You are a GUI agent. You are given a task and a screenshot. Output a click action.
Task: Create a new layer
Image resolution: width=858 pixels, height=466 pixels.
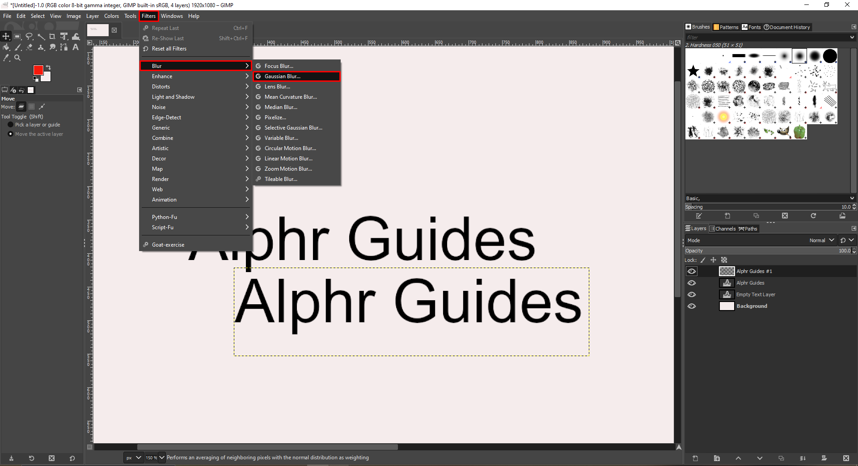click(695, 458)
